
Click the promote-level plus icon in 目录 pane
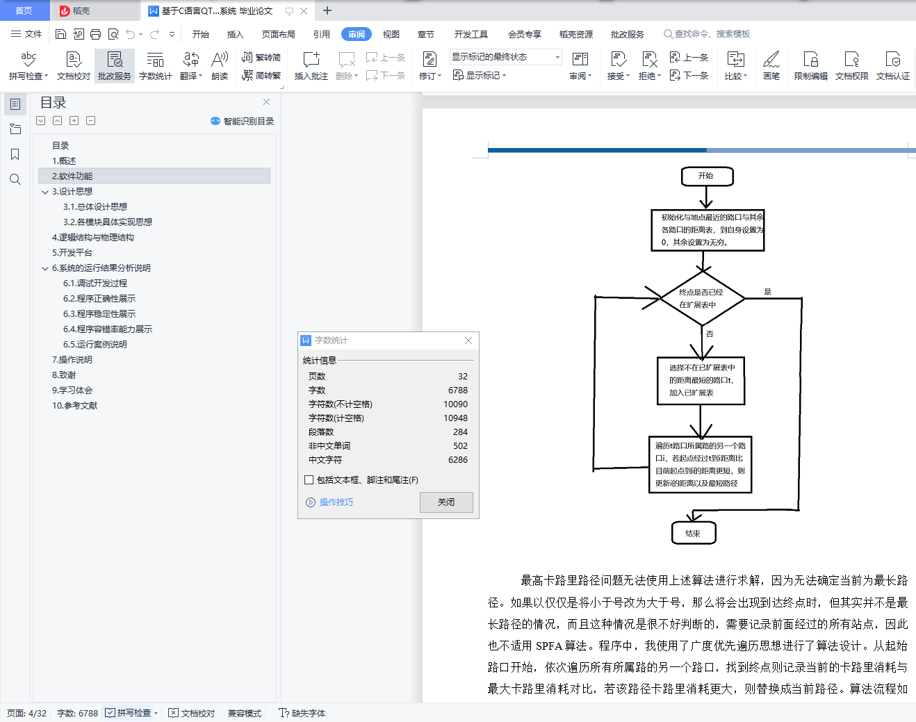coord(74,120)
